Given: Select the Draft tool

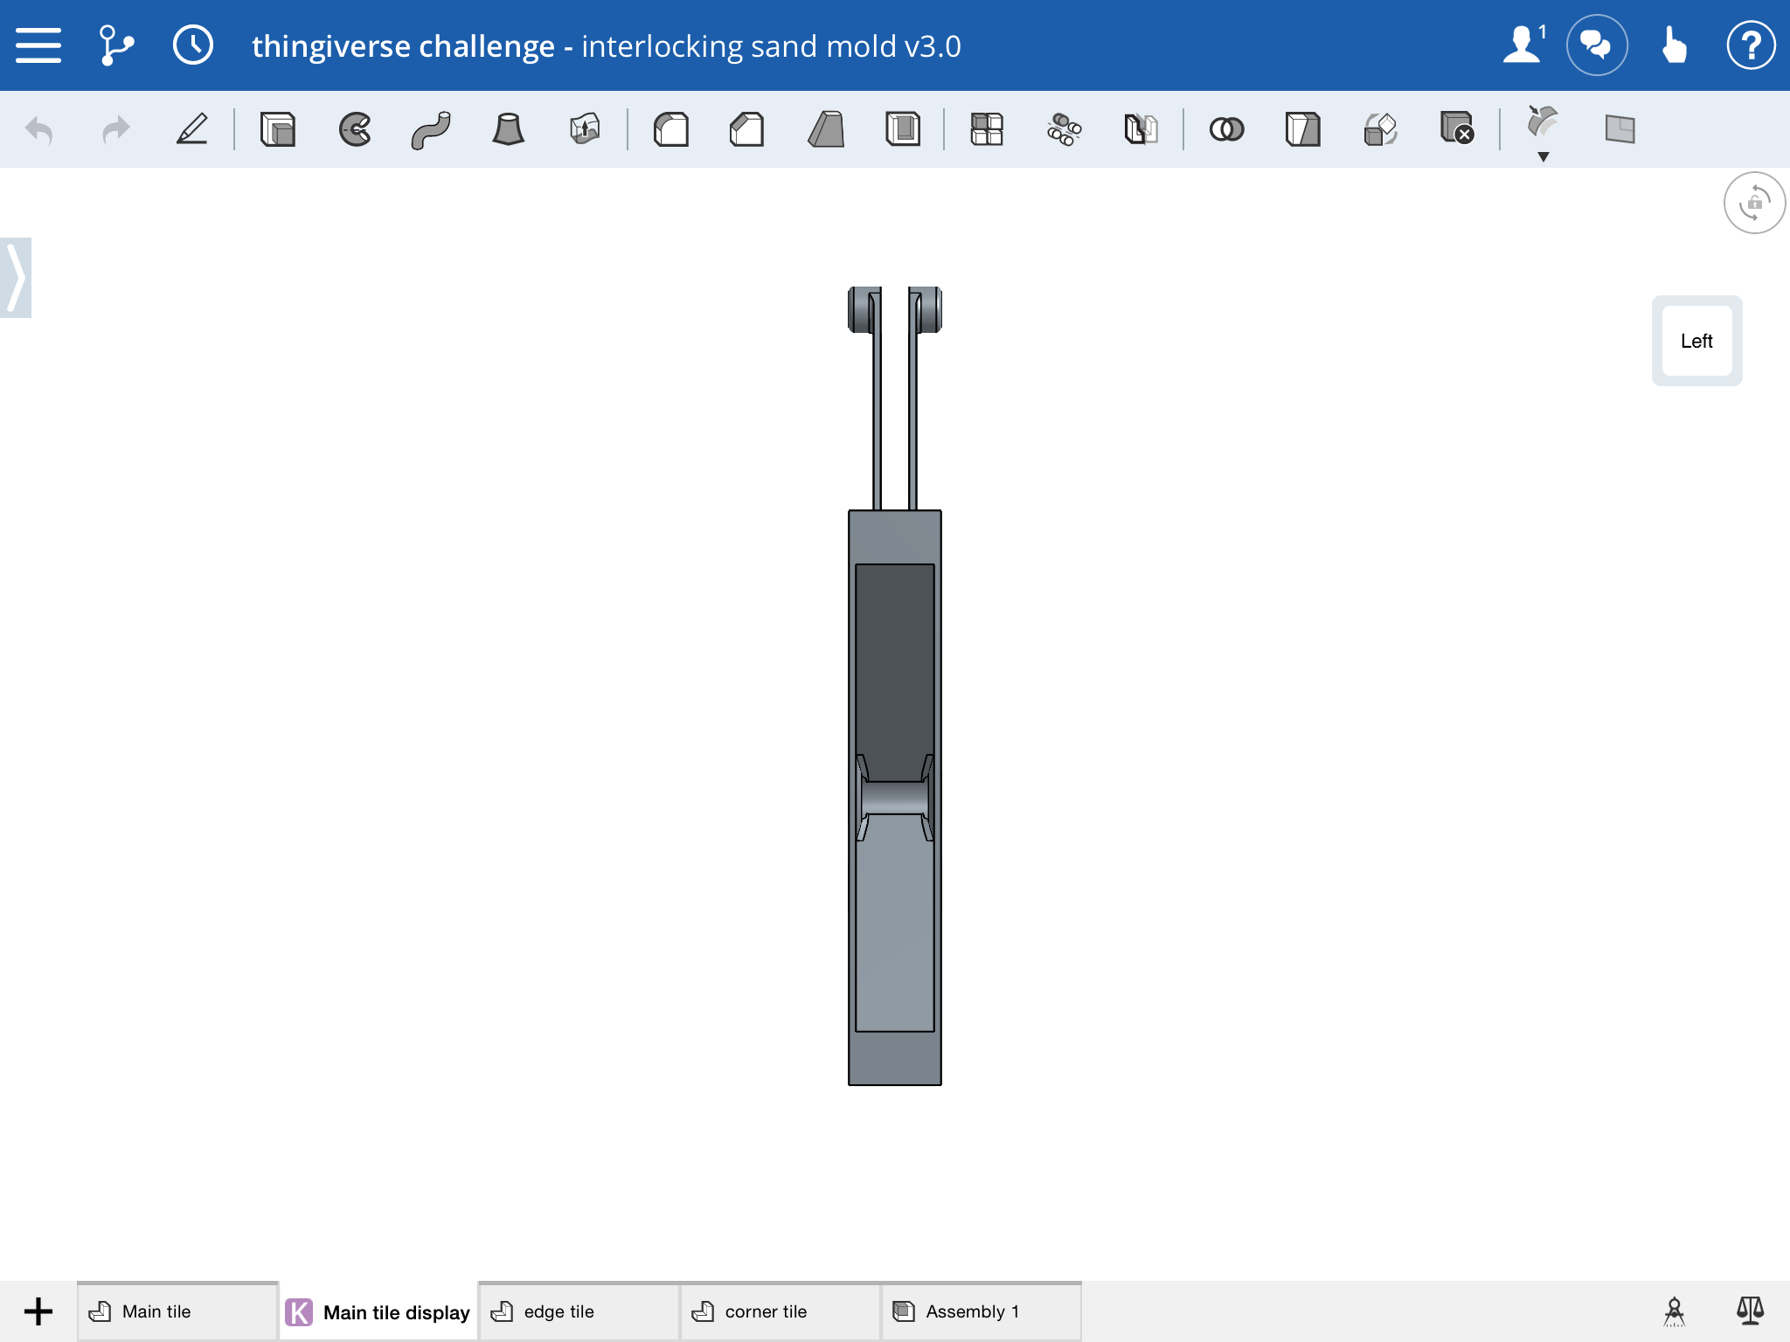Looking at the screenshot, I should [x=825, y=129].
